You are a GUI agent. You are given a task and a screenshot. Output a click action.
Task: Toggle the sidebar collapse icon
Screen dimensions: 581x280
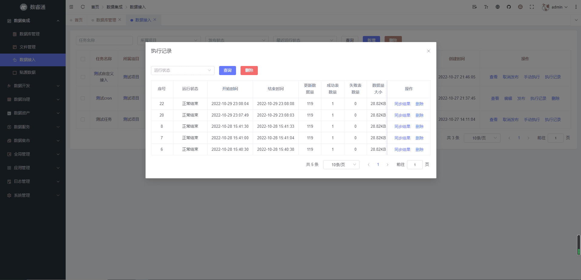point(71,7)
